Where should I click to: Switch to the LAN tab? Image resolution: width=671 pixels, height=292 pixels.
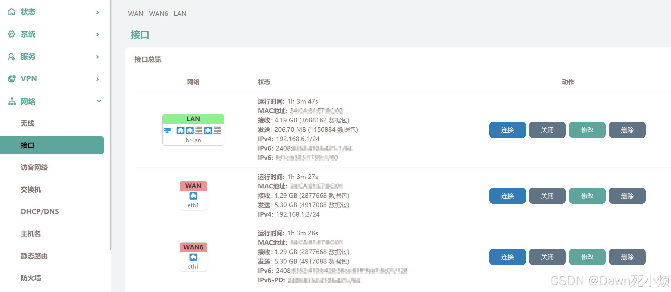coord(180,13)
